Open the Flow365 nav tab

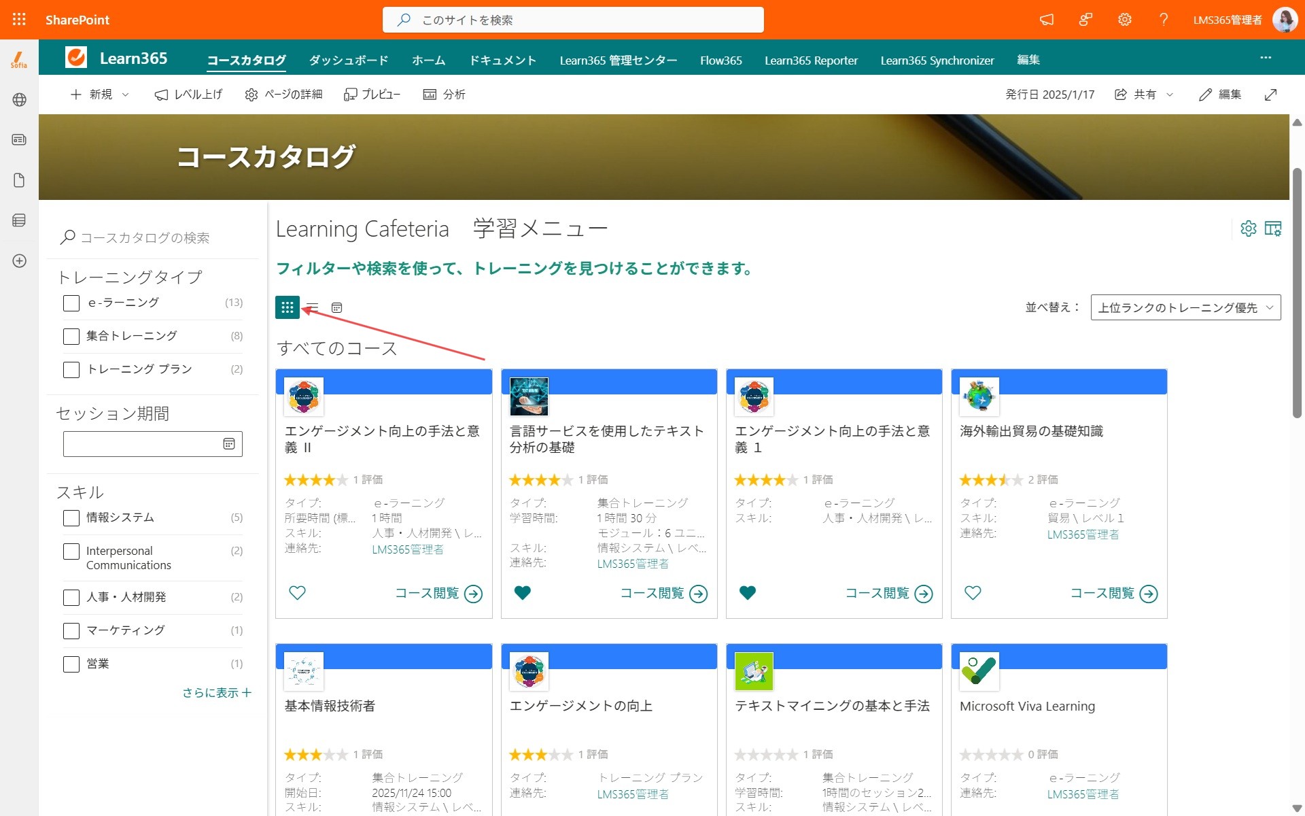tap(721, 60)
